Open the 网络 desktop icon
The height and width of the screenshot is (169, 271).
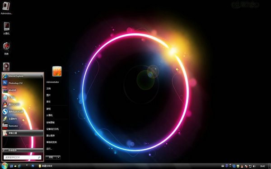tap(6, 49)
